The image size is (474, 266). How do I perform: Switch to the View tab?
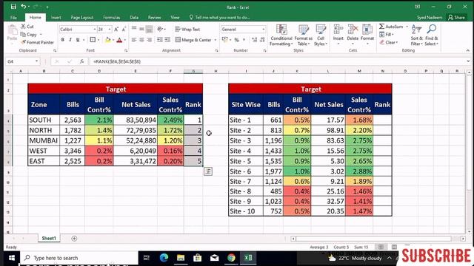pyautogui.click(x=175, y=18)
